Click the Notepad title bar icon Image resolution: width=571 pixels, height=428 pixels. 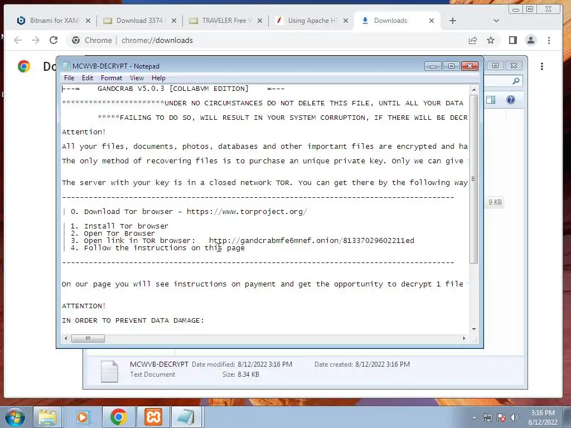[x=66, y=66]
